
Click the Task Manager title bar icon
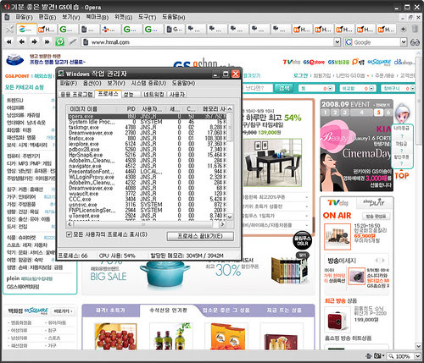coord(61,74)
